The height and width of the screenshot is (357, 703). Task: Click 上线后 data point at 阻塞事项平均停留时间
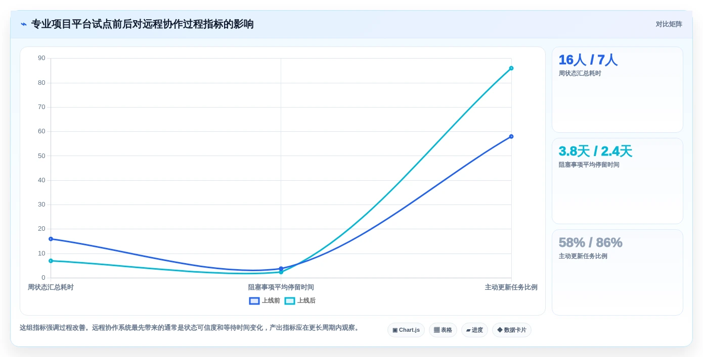[x=281, y=272]
